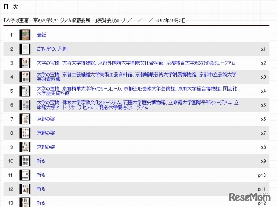Click the page thumbnail in row 5
Viewport: 277px width, 207px height.
coord(25,91)
